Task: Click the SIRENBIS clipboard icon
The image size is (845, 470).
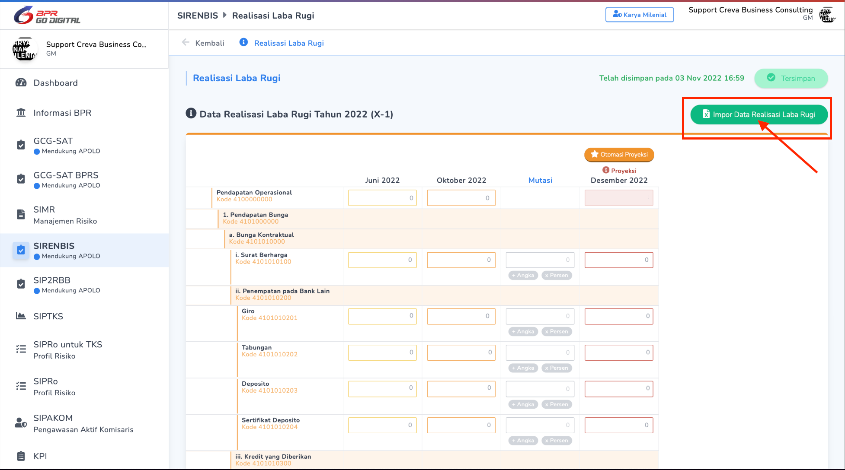Action: (21, 250)
